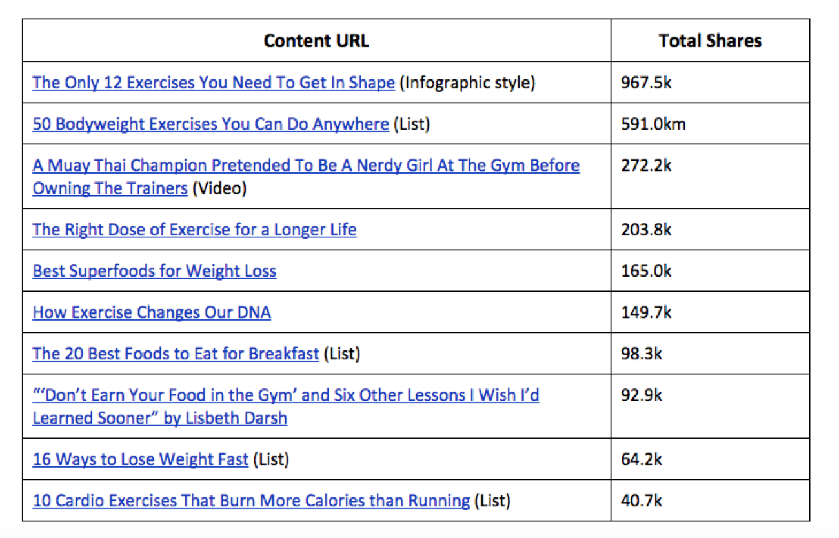Select the 'Content URL' column header
The width and height of the screenshot is (839, 538).
tap(316, 41)
